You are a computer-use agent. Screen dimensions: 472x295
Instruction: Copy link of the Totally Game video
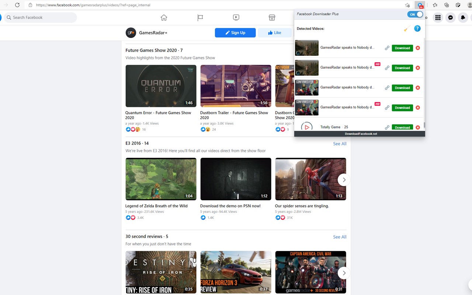387,127
